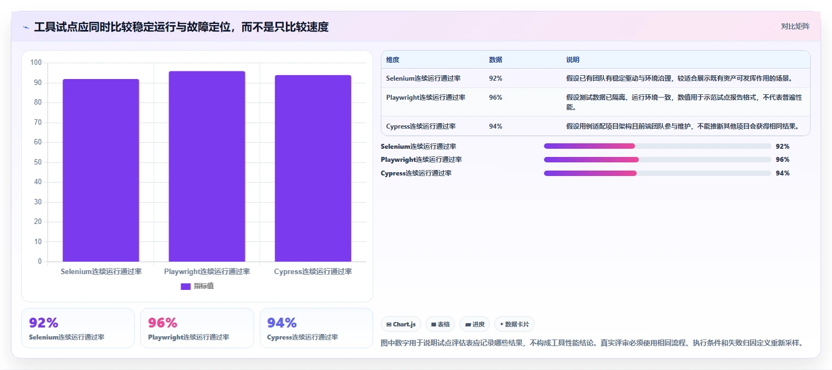Click the 94% cell in the table

pos(495,126)
